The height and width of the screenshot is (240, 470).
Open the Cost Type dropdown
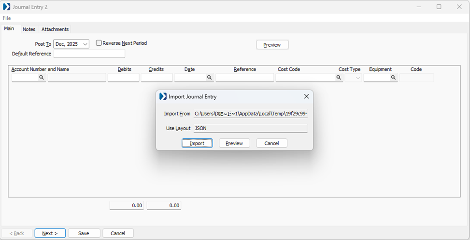(x=357, y=78)
